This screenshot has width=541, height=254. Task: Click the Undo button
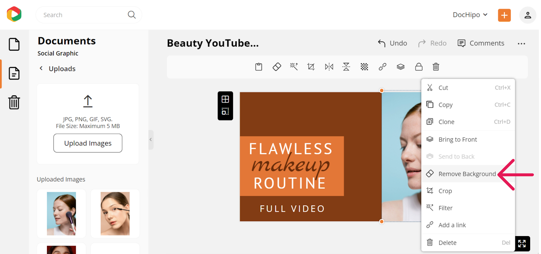click(x=392, y=43)
